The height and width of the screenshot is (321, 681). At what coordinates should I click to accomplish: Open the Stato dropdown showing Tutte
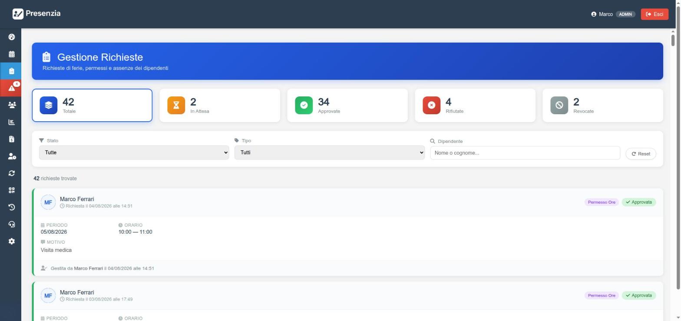point(134,152)
